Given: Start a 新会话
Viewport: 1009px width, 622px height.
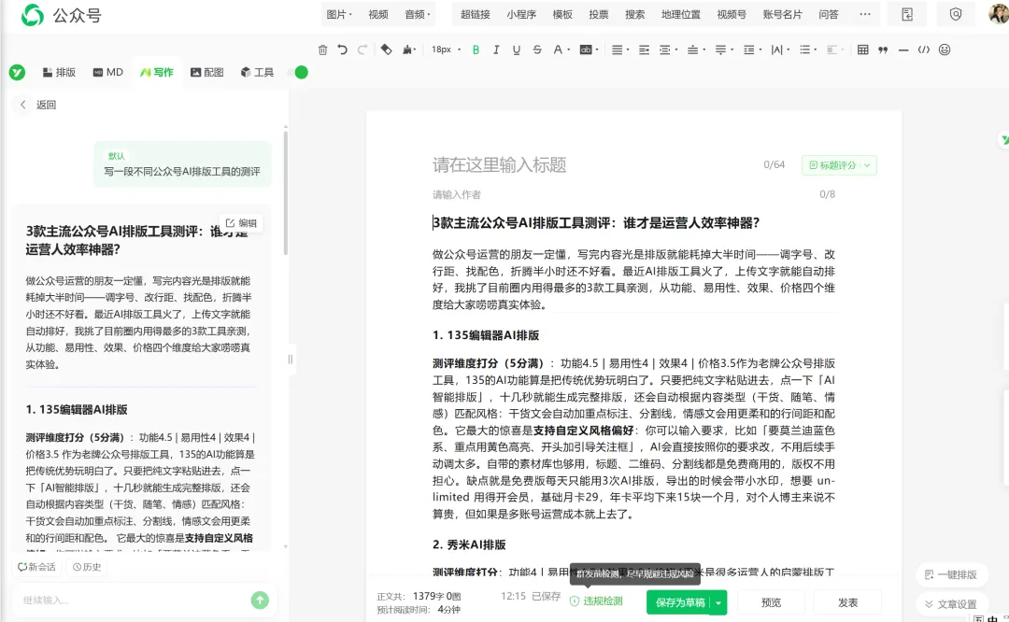Looking at the screenshot, I should click(x=36, y=567).
